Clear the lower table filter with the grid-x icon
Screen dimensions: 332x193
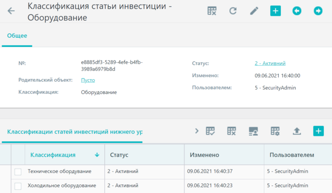(231, 131)
